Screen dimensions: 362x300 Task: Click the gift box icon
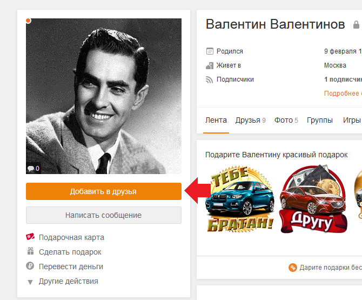30,251
